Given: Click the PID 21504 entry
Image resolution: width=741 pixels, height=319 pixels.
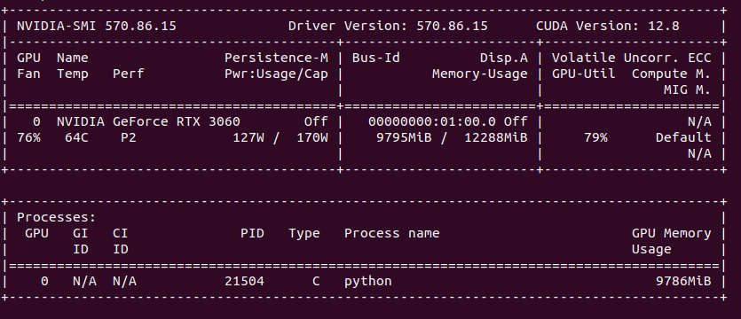Looking at the screenshot, I should [244, 281].
